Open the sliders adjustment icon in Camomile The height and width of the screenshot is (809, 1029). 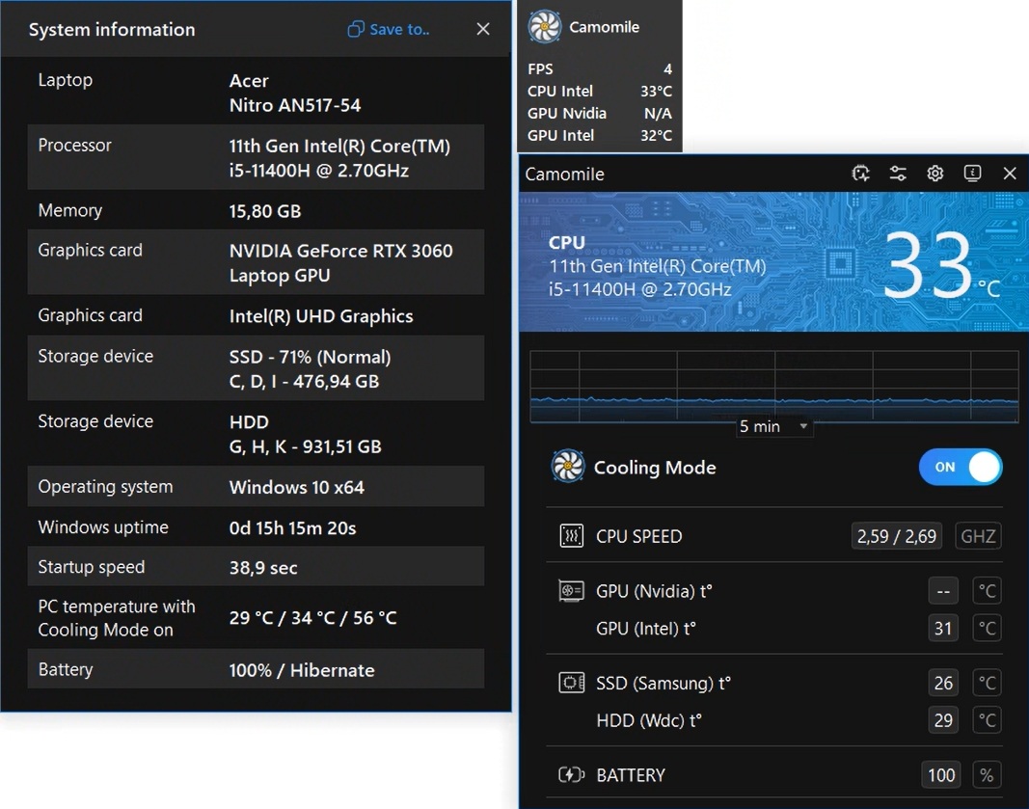click(x=898, y=174)
